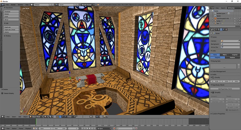This screenshot has height=130, width=241.
Task: Open the timeline Playback menu
Action: click(x=28, y=129)
